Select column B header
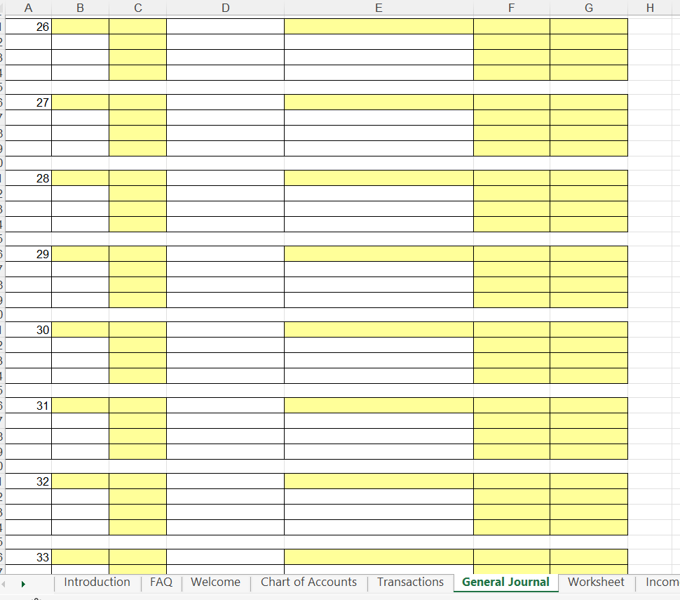The height and width of the screenshot is (600, 680). pos(80,8)
